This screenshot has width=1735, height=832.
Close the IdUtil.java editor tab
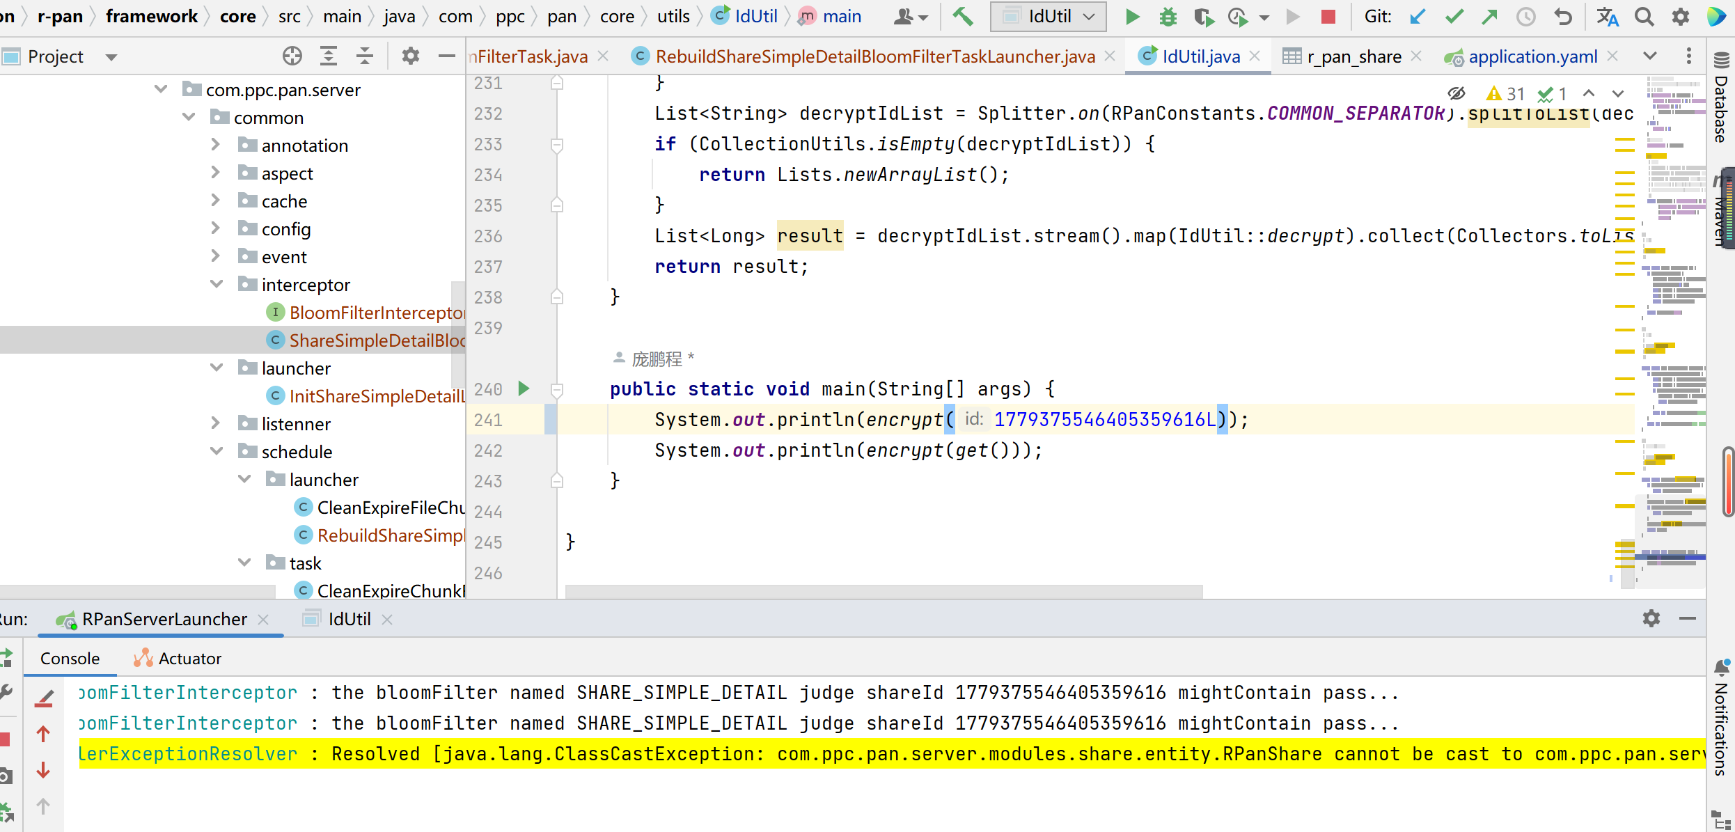coord(1255,56)
